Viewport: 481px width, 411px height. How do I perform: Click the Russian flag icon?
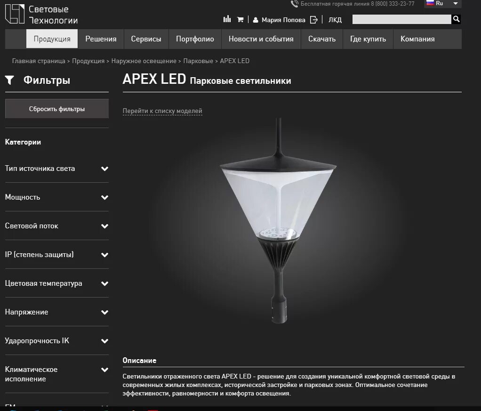point(430,3)
